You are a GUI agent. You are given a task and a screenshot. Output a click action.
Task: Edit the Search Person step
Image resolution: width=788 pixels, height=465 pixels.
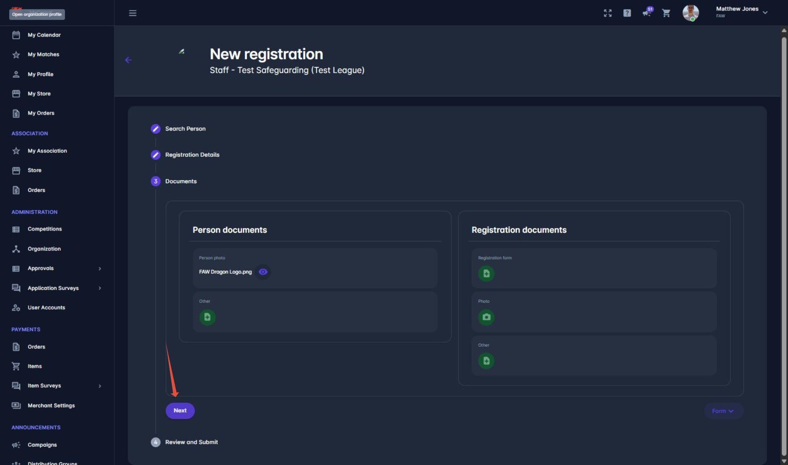pyautogui.click(x=156, y=129)
